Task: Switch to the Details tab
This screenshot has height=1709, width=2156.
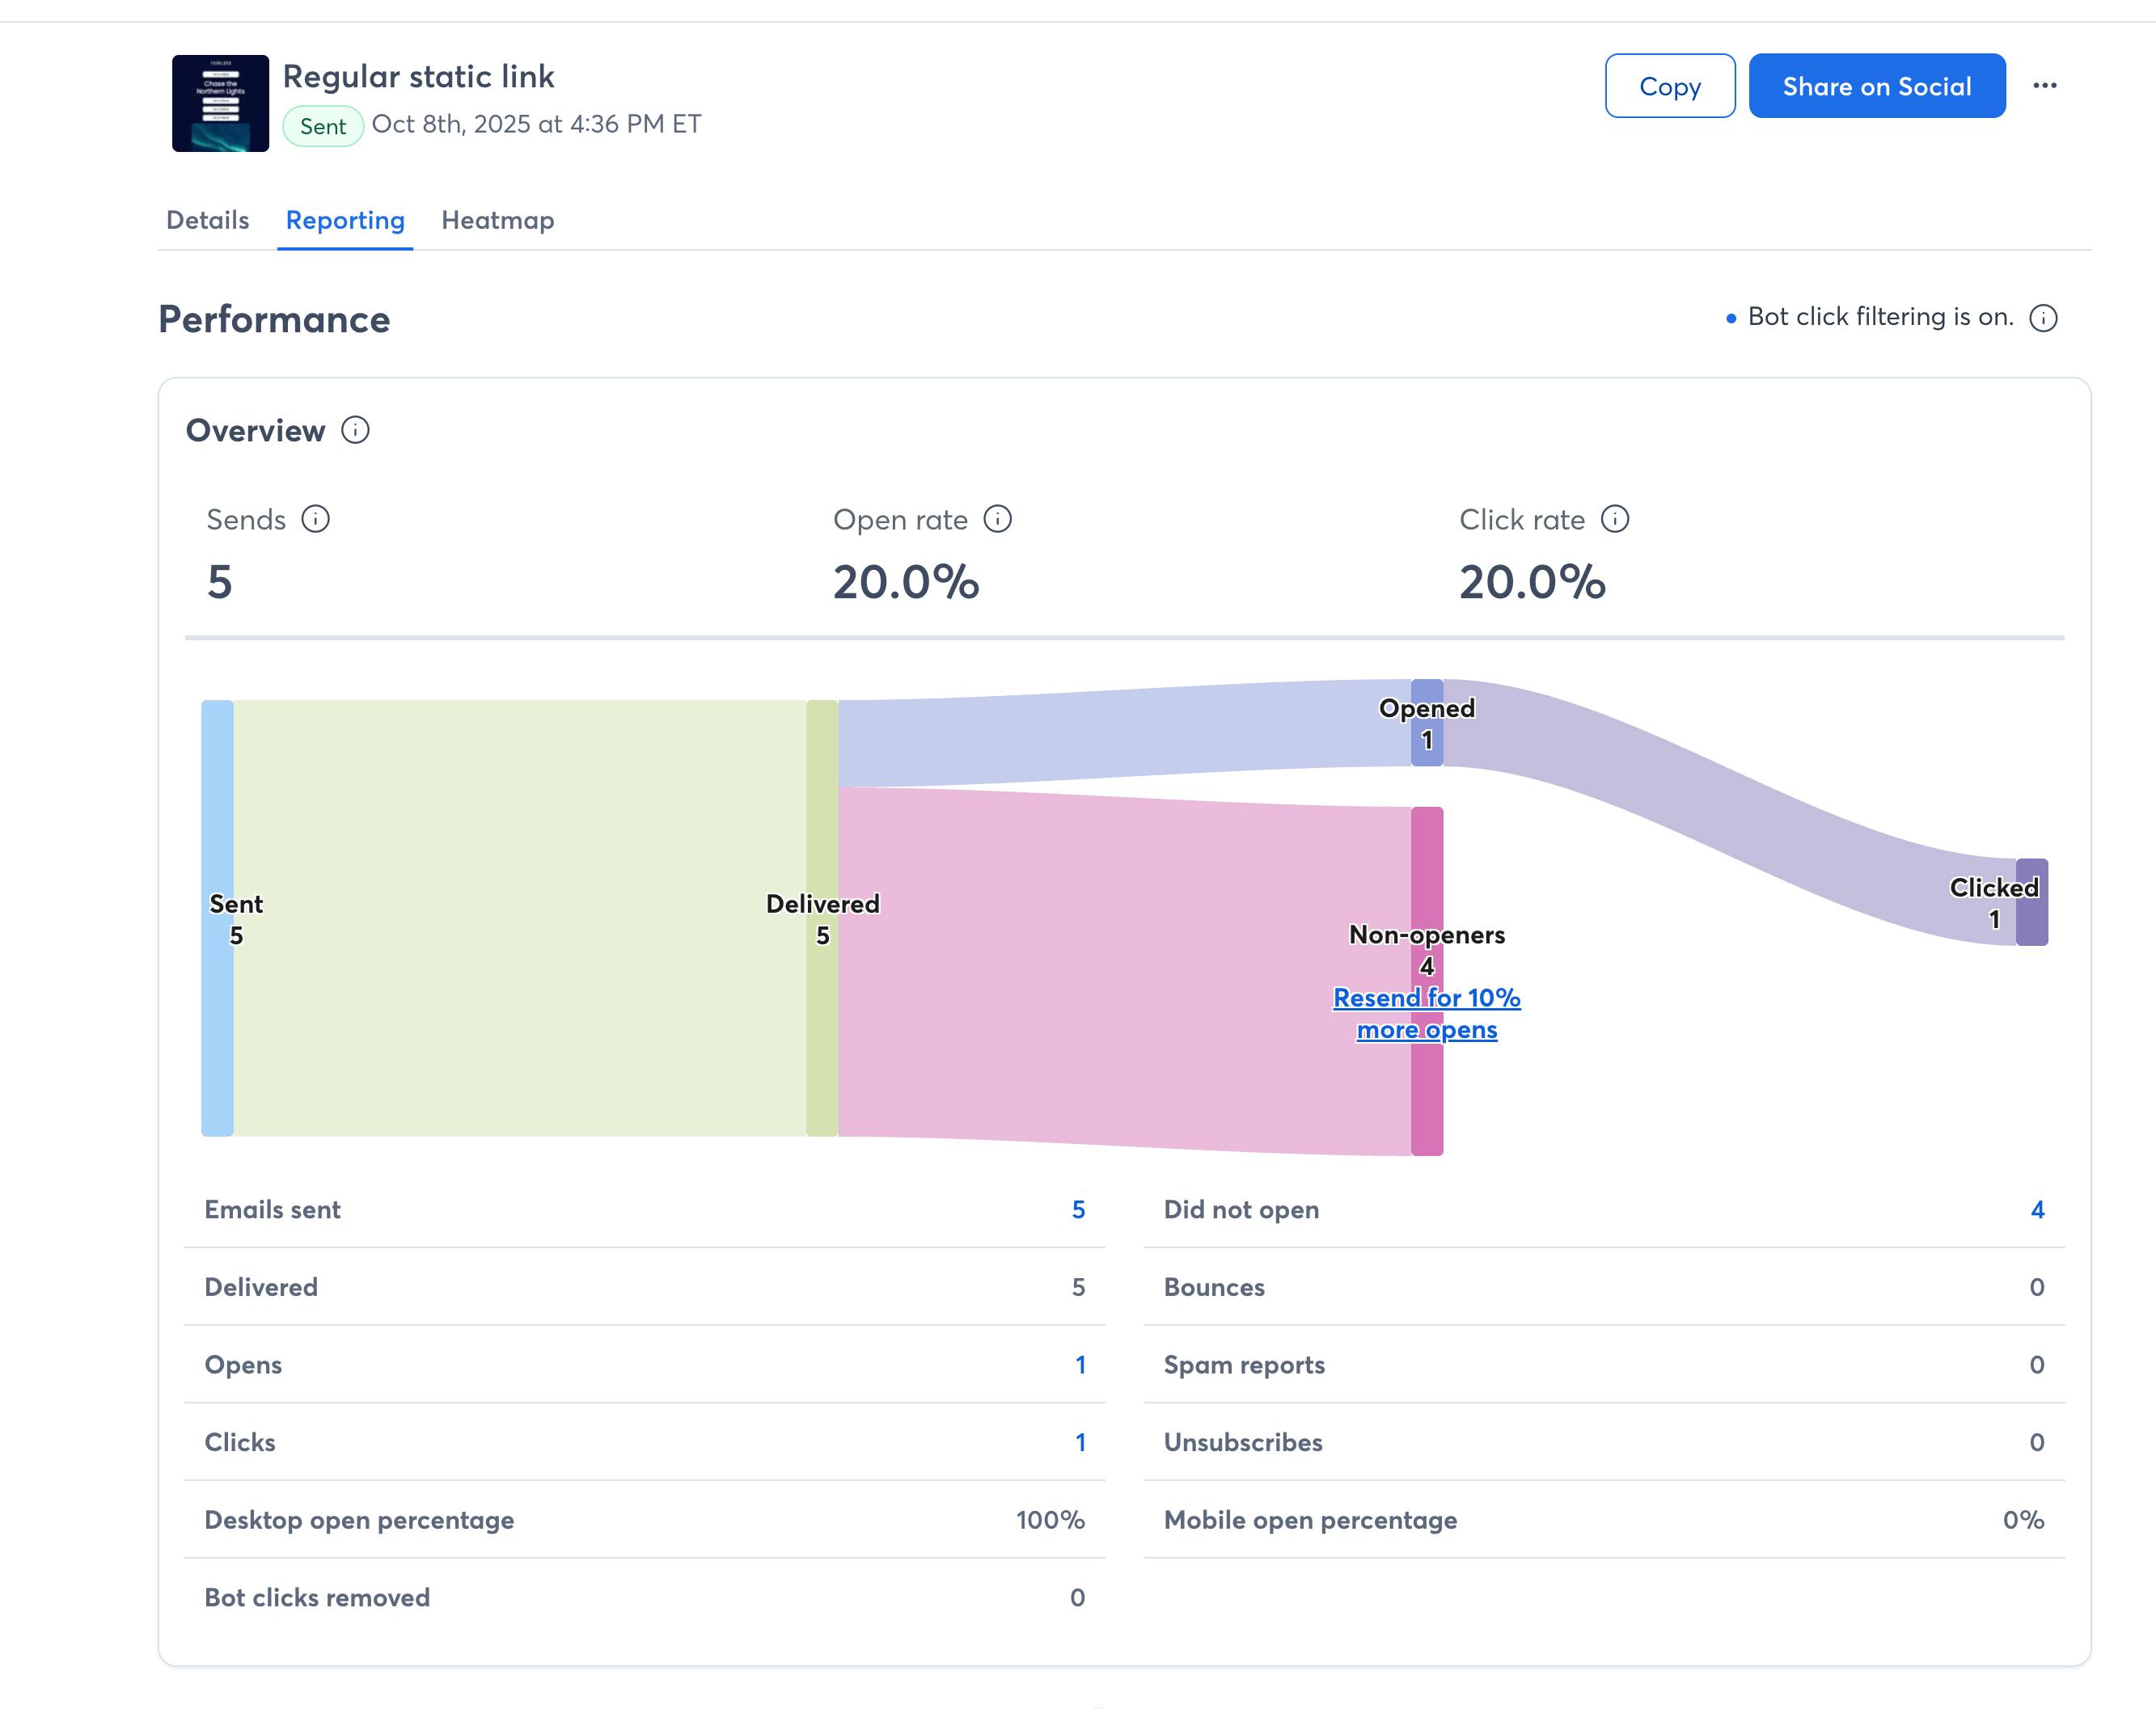Action: pos(207,220)
